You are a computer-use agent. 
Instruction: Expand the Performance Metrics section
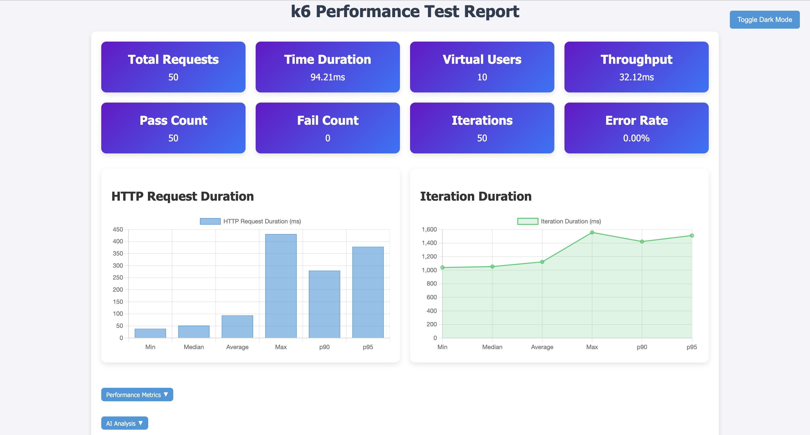(x=137, y=395)
